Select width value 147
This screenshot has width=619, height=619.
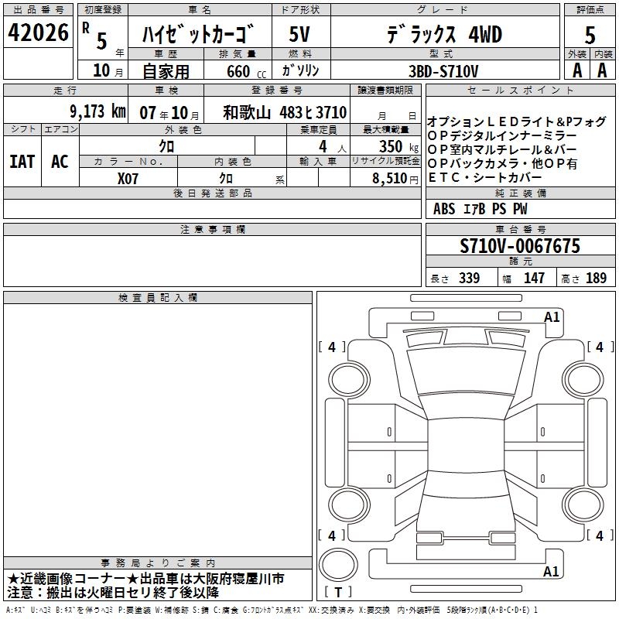pyautogui.click(x=534, y=278)
